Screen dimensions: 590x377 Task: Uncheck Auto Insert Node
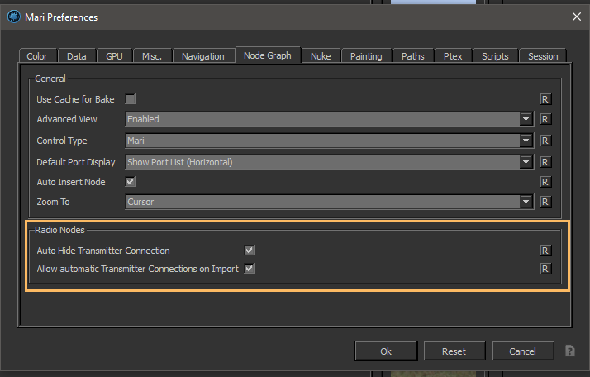131,182
